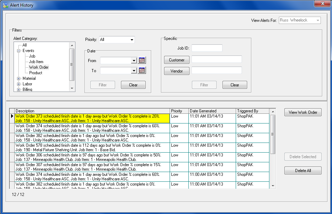Viewport: 332px width, 214px height.
Task: Click into the Job ID field
Action: tap(207, 48)
